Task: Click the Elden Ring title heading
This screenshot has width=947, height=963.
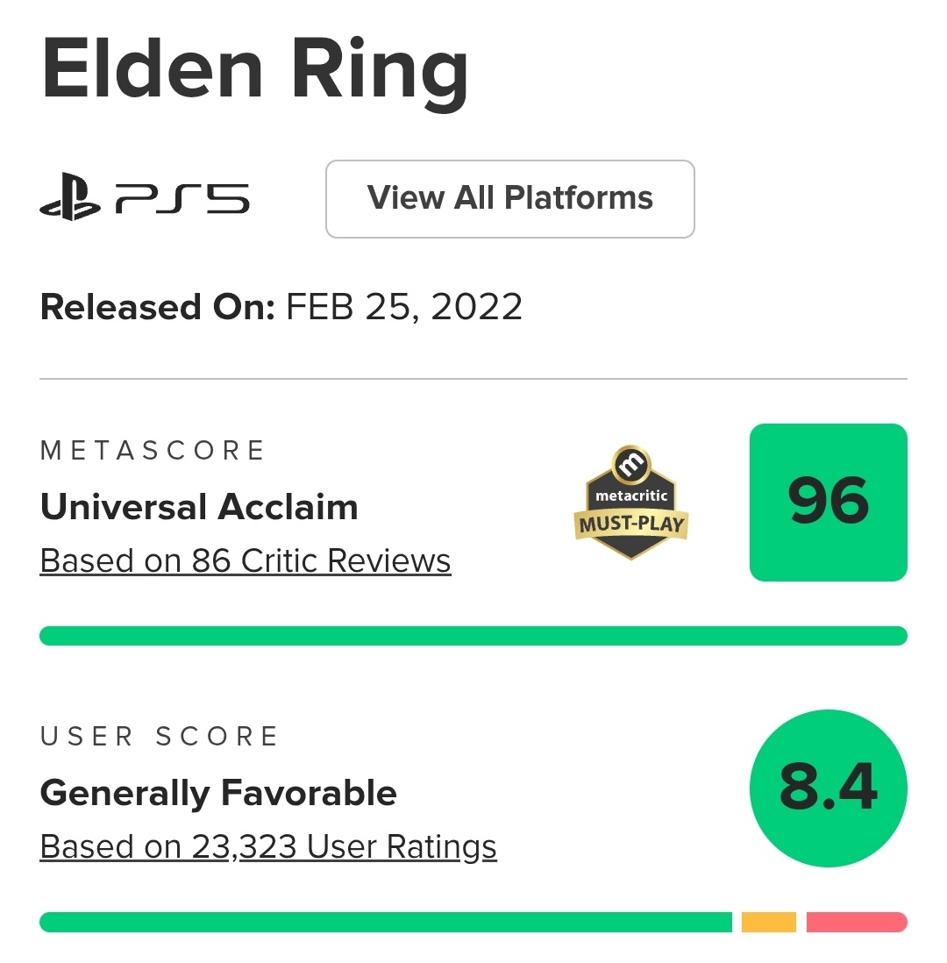Action: point(255,70)
